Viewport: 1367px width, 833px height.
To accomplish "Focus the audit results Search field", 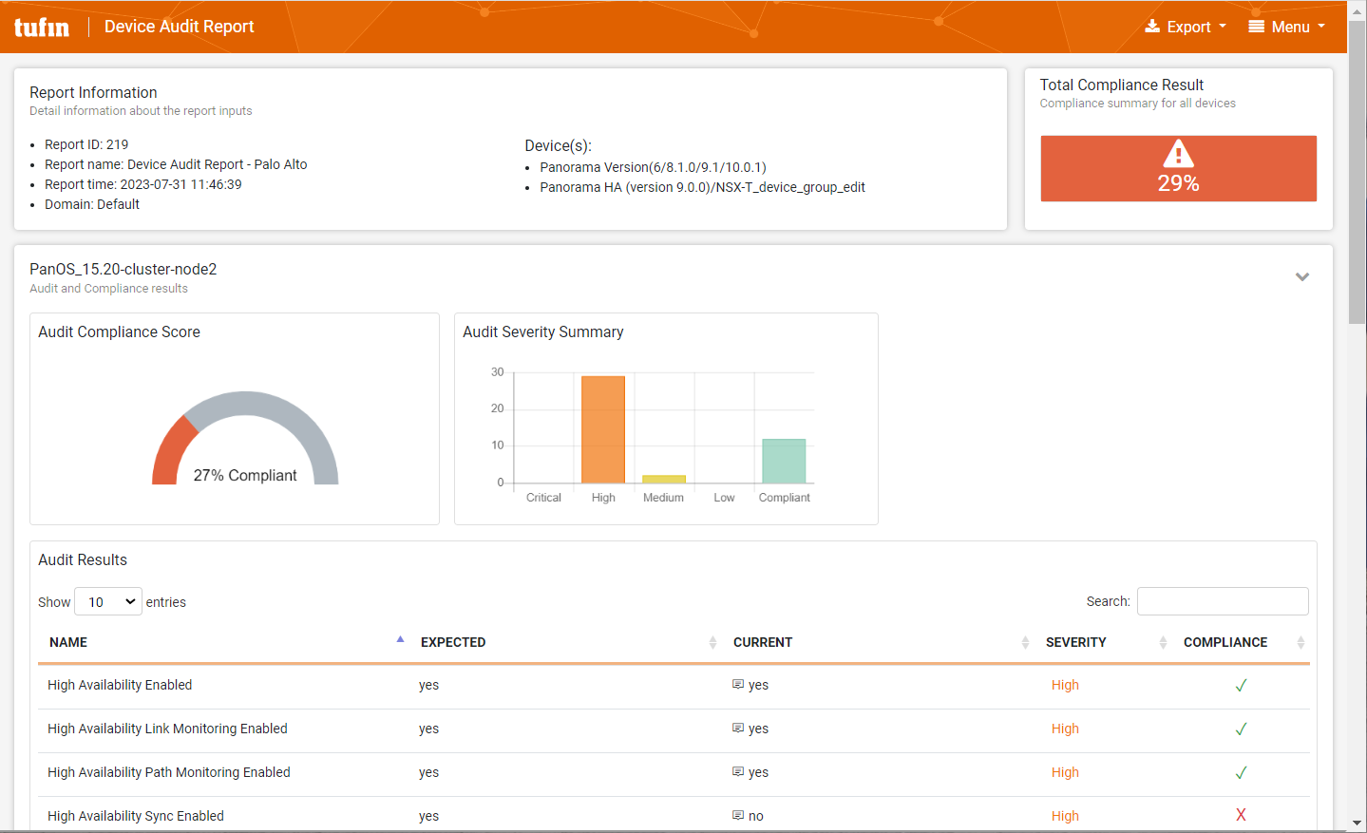I will (x=1223, y=601).
